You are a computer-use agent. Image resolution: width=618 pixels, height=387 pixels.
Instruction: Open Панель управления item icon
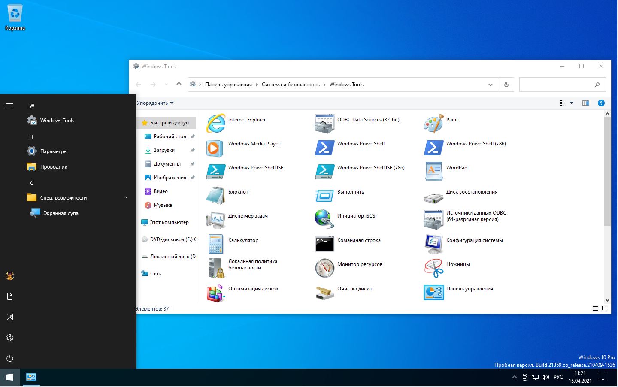(x=433, y=293)
